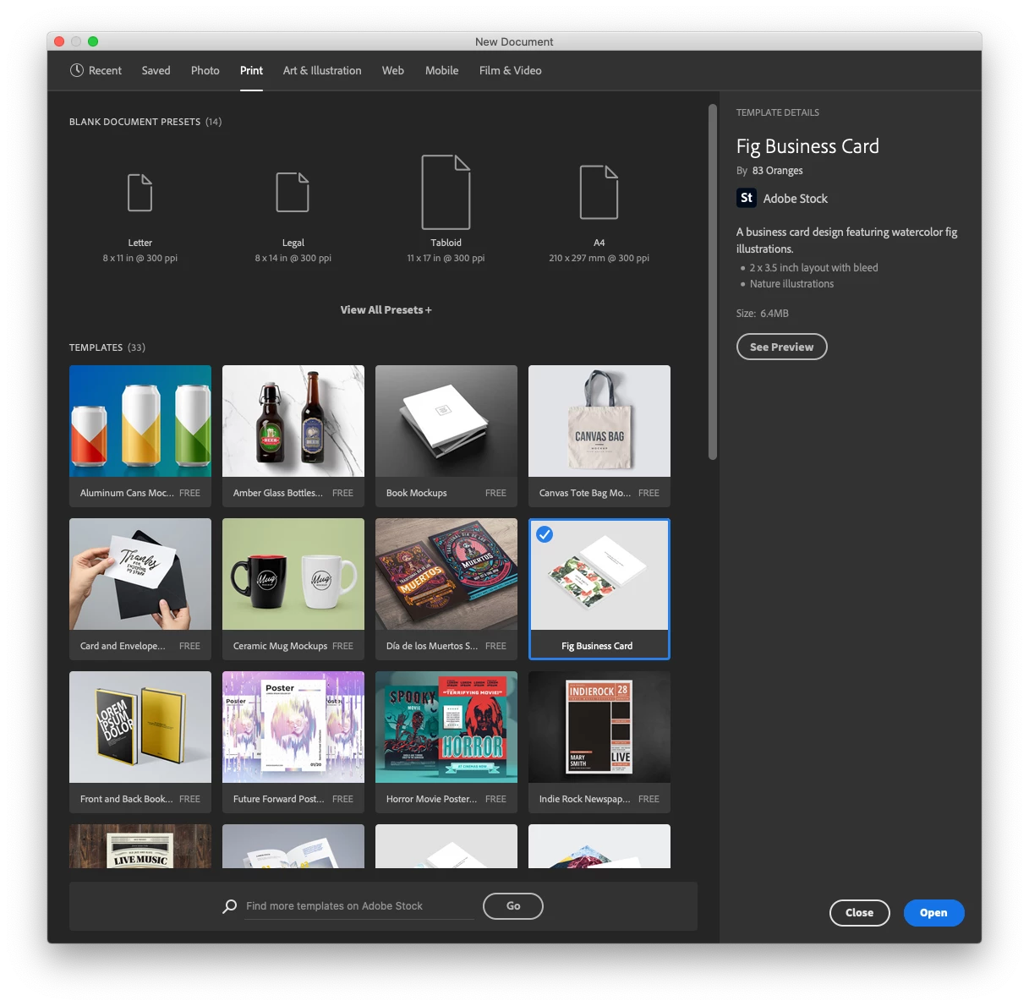Click the '2 x 3.5 inch layout with bleed' text
1029x1006 pixels.
tap(813, 268)
